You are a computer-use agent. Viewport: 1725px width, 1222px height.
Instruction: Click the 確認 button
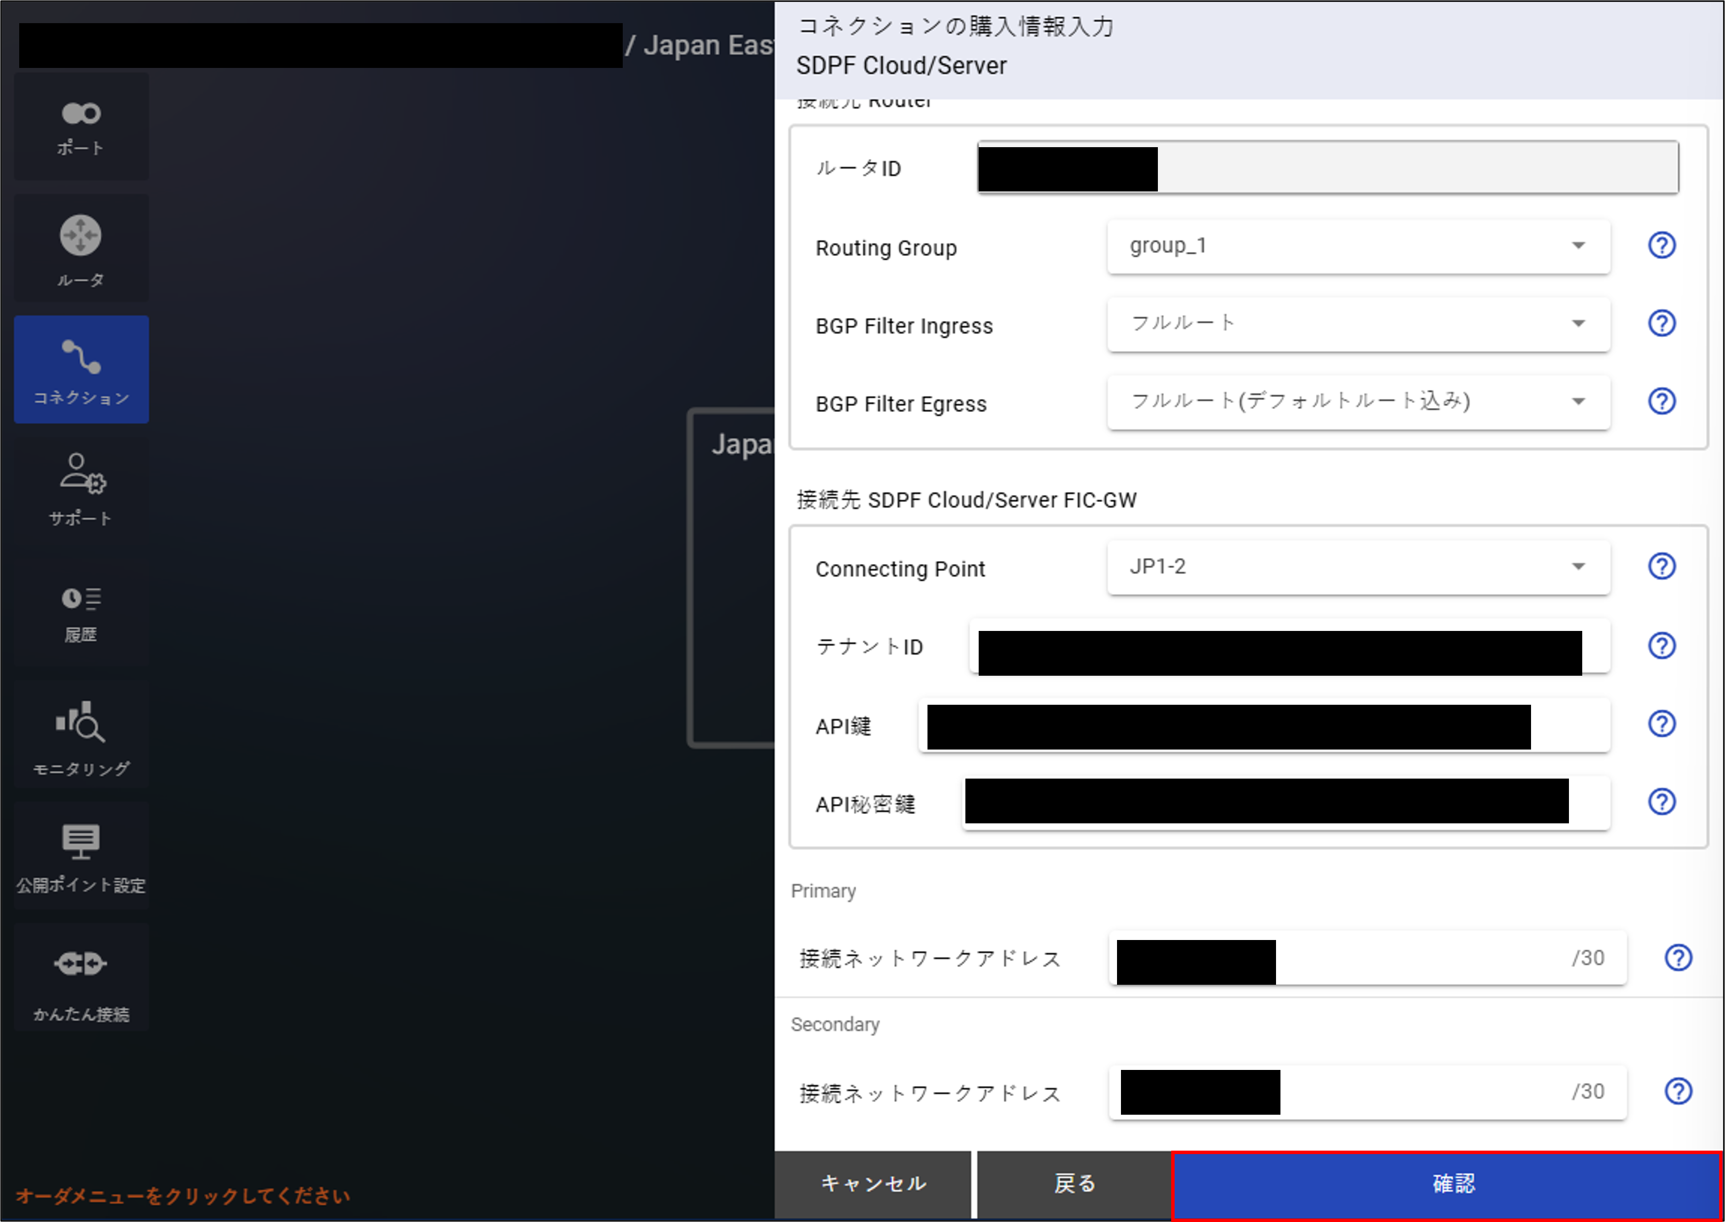1447,1185
